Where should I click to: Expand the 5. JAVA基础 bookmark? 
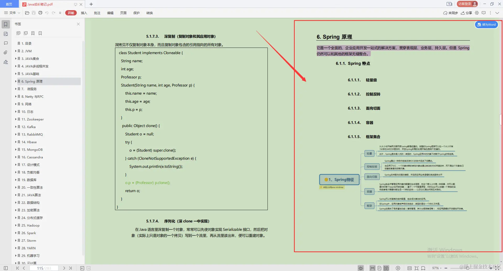click(16, 74)
